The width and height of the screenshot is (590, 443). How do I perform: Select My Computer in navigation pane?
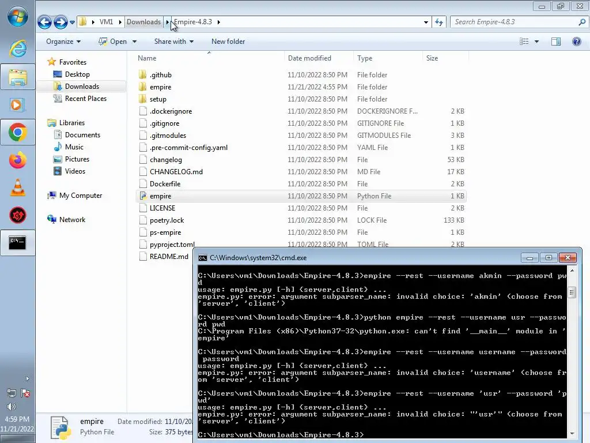coord(81,196)
